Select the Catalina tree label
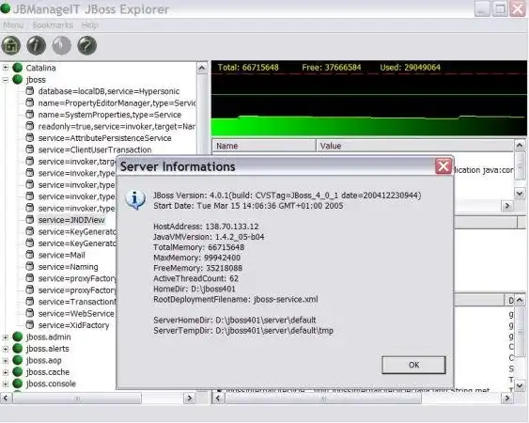 point(40,68)
